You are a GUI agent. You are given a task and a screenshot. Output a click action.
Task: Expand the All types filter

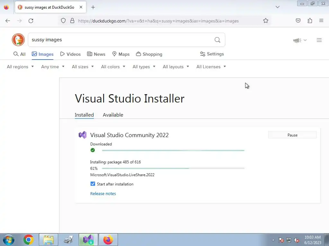pos(144,67)
